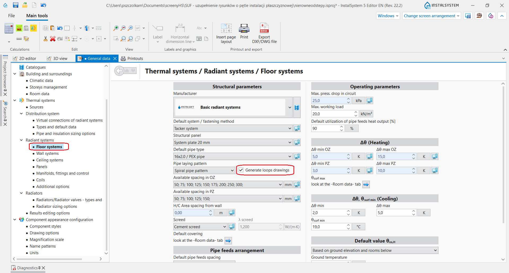
Task: Collapse the Radiators tree node
Action: [x=21, y=193]
